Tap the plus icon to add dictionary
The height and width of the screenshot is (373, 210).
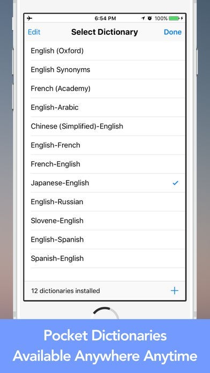[x=174, y=290]
